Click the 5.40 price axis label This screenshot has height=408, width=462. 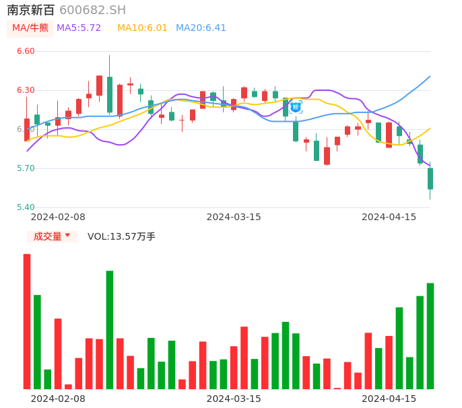(x=25, y=207)
